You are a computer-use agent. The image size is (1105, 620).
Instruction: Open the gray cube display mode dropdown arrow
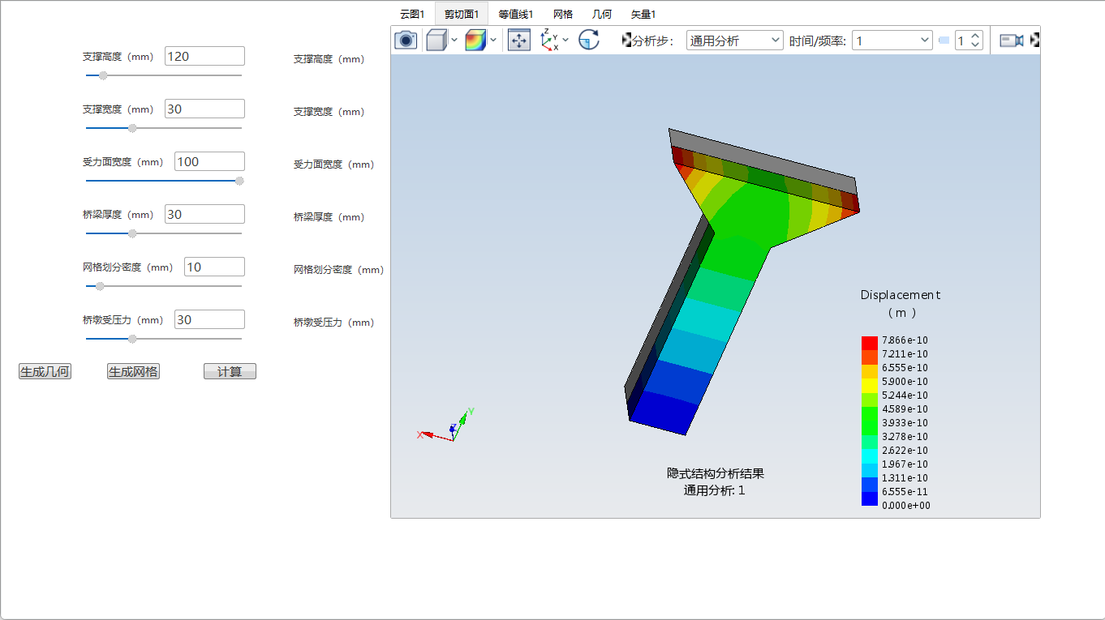pos(454,40)
